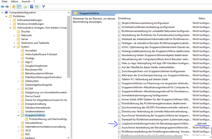Select the Device Guard folder in tree
212x139 pixels.
tap(33, 96)
